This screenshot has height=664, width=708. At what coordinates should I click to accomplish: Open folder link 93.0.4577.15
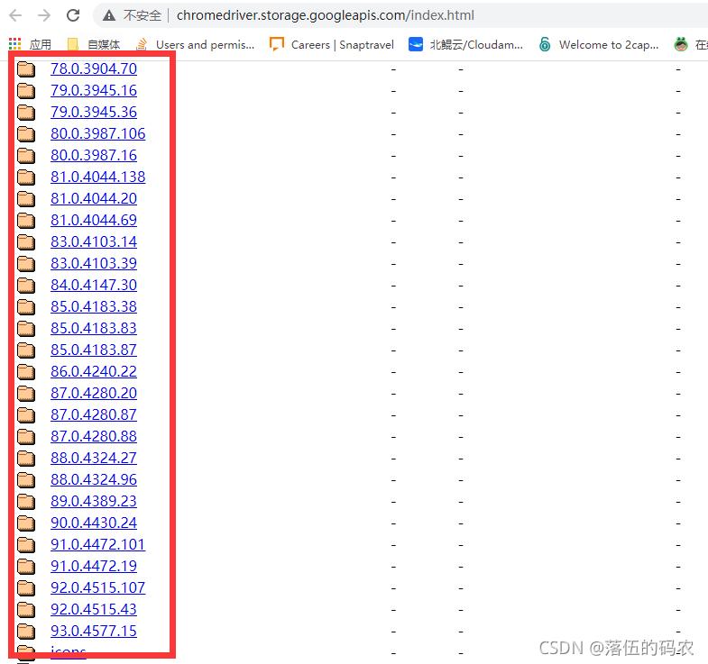(x=94, y=632)
